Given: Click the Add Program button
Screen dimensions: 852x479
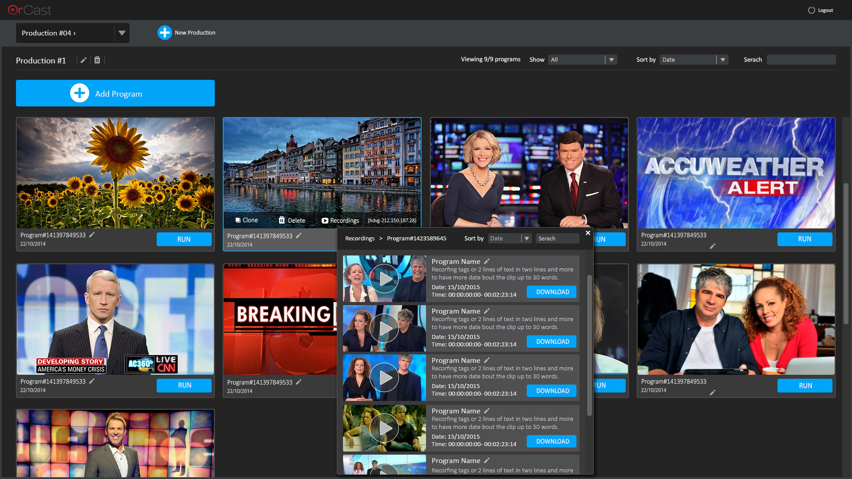Looking at the screenshot, I should [115, 94].
